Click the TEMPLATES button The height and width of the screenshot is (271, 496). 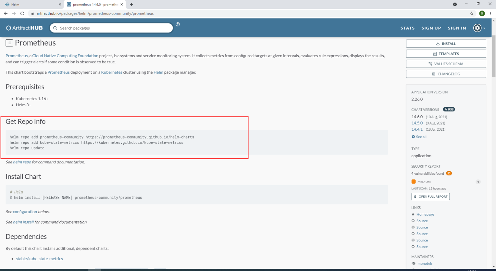pyautogui.click(x=446, y=54)
